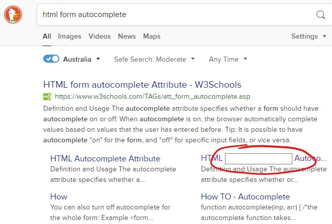The image size is (332, 224).
Task: Open the News results tab
Action: pos(127,36)
